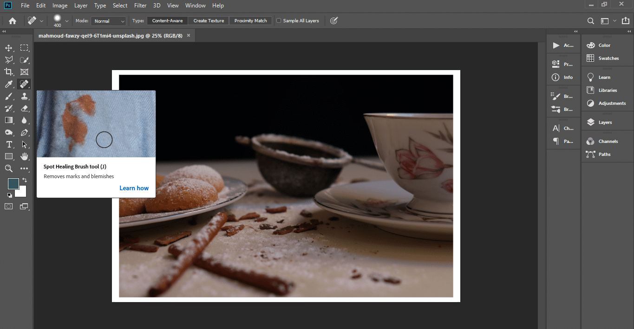Select the Move tool
634x329 pixels.
8,48
